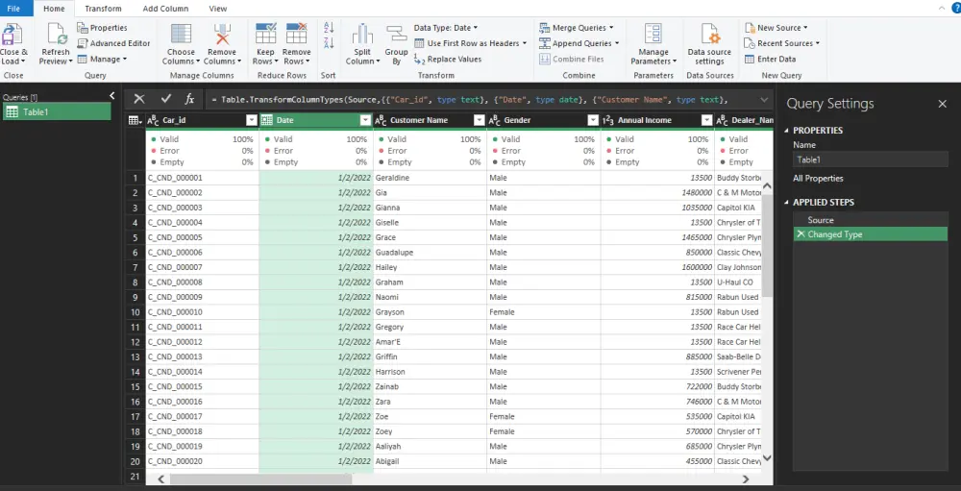
Task: Select the C_CND_000005 cell
Action: [x=202, y=237]
